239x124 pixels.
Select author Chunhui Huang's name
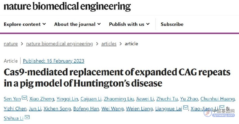pos(218,99)
